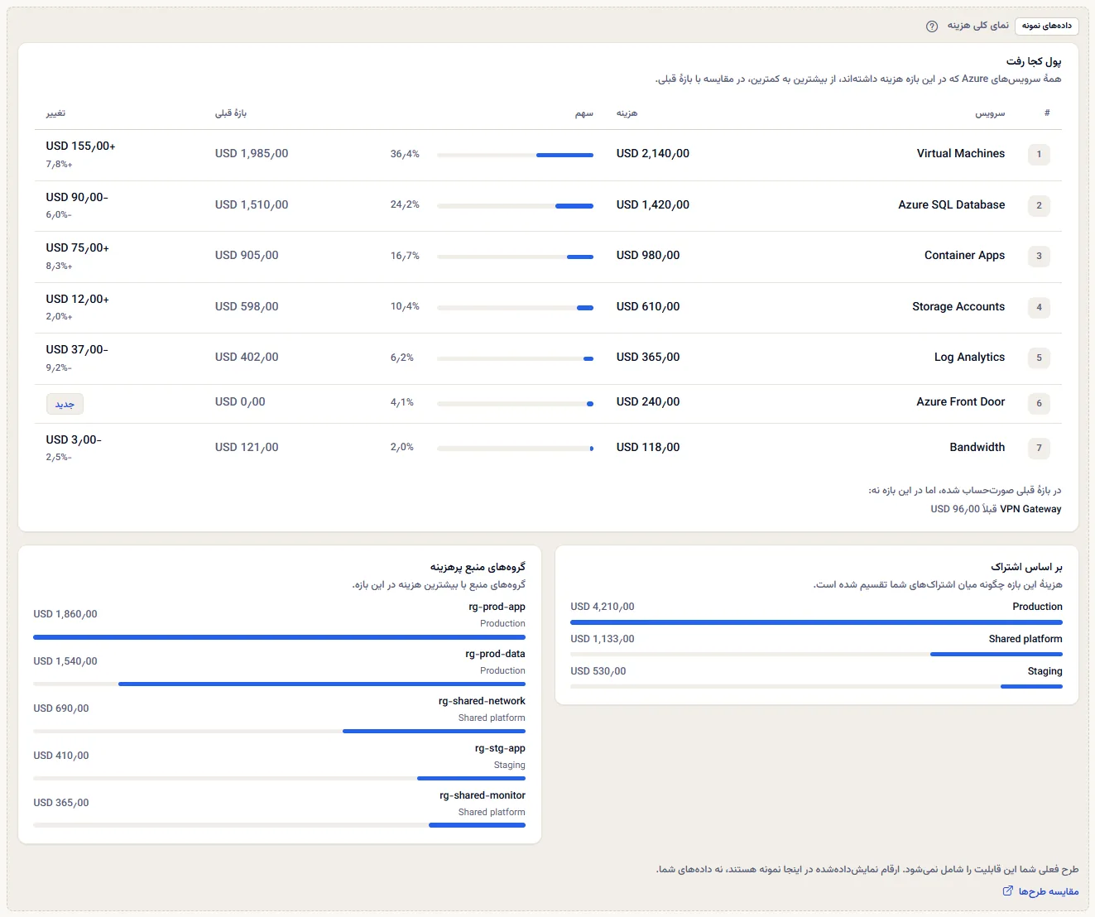Select the Bandwidth service name
1095x917 pixels.
[x=977, y=448]
